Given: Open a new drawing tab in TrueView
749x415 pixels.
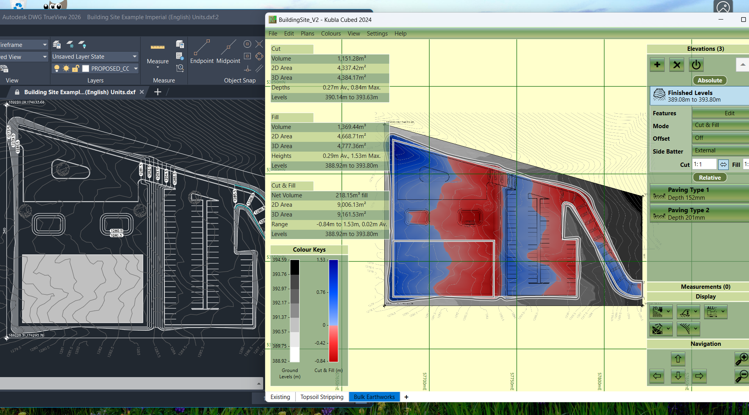Looking at the screenshot, I should coord(158,92).
